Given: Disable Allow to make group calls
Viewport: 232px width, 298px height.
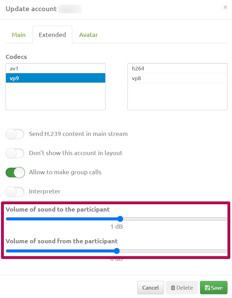Looking at the screenshot, I should pyautogui.click(x=15, y=172).
